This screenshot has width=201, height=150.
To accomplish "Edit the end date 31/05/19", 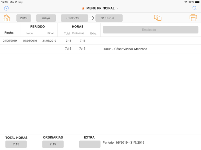I will pyautogui.click(x=109, y=18).
